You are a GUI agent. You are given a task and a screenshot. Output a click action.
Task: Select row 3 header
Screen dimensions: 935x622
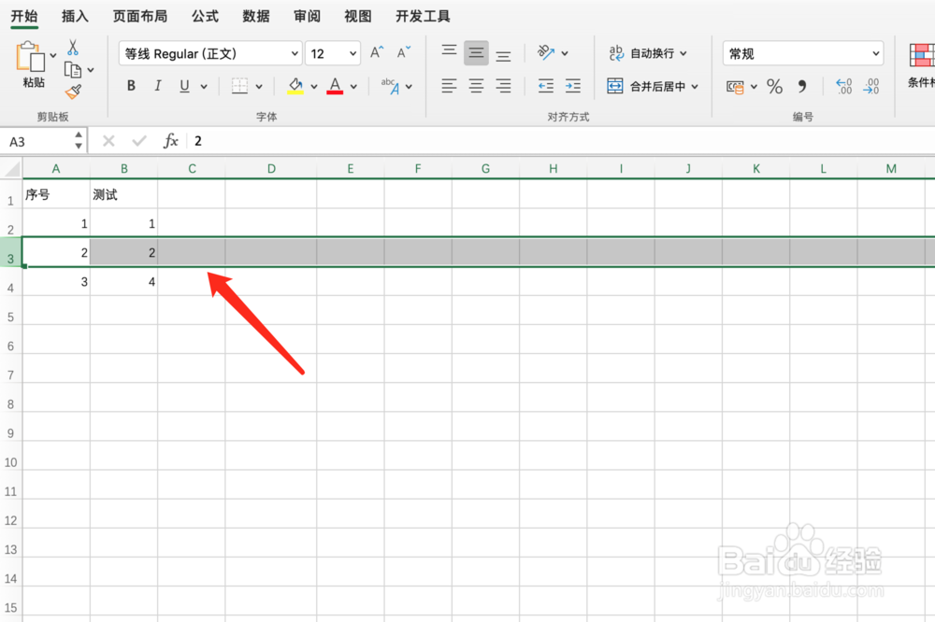coord(10,252)
